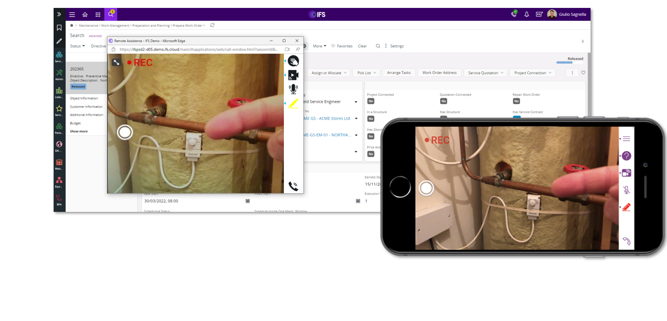Mark the work order as favorite with heart icon
Viewport: 667px width, 321px height.
583,72
